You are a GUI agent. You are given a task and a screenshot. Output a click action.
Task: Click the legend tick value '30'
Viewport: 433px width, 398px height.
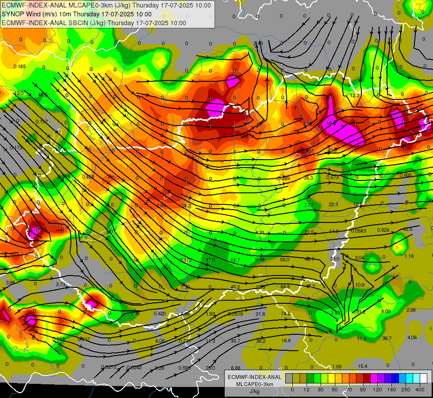click(320, 390)
